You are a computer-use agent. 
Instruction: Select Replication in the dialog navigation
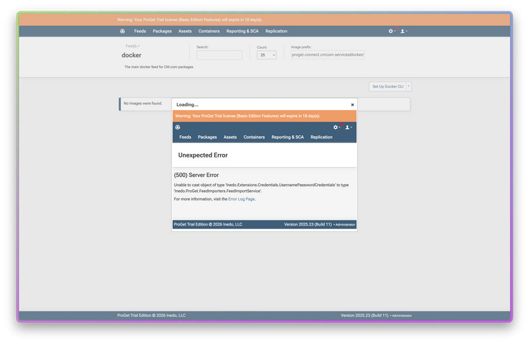pyautogui.click(x=321, y=137)
